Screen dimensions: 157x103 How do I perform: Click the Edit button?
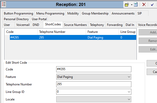148,49
